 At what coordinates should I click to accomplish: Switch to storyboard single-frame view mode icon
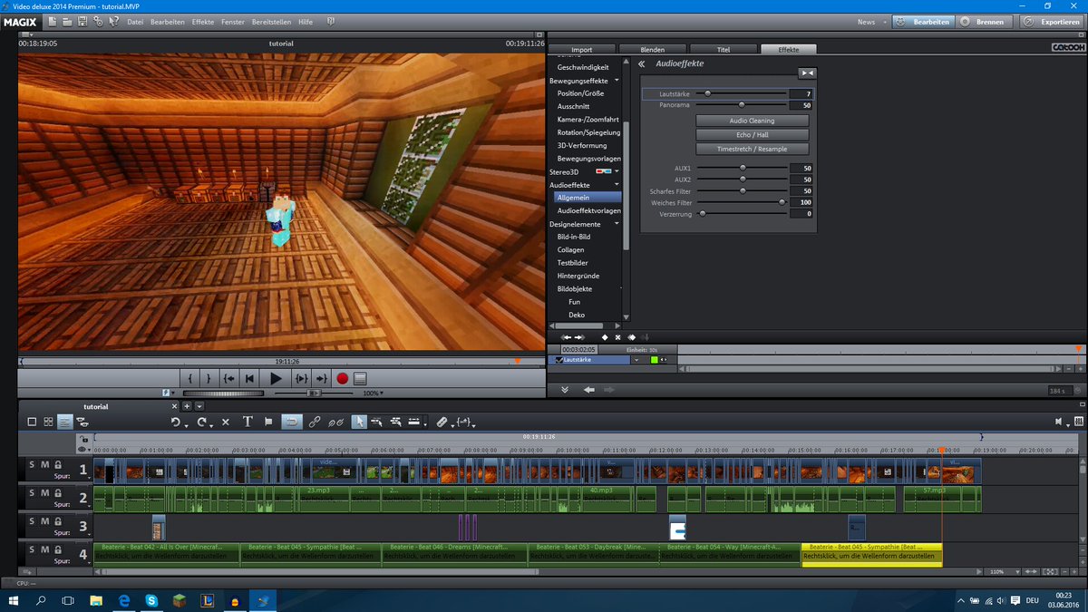point(32,422)
